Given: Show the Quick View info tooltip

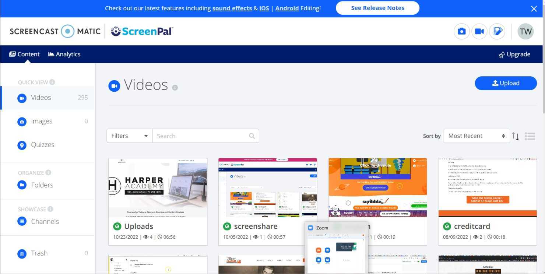Looking at the screenshot, I should (52, 82).
